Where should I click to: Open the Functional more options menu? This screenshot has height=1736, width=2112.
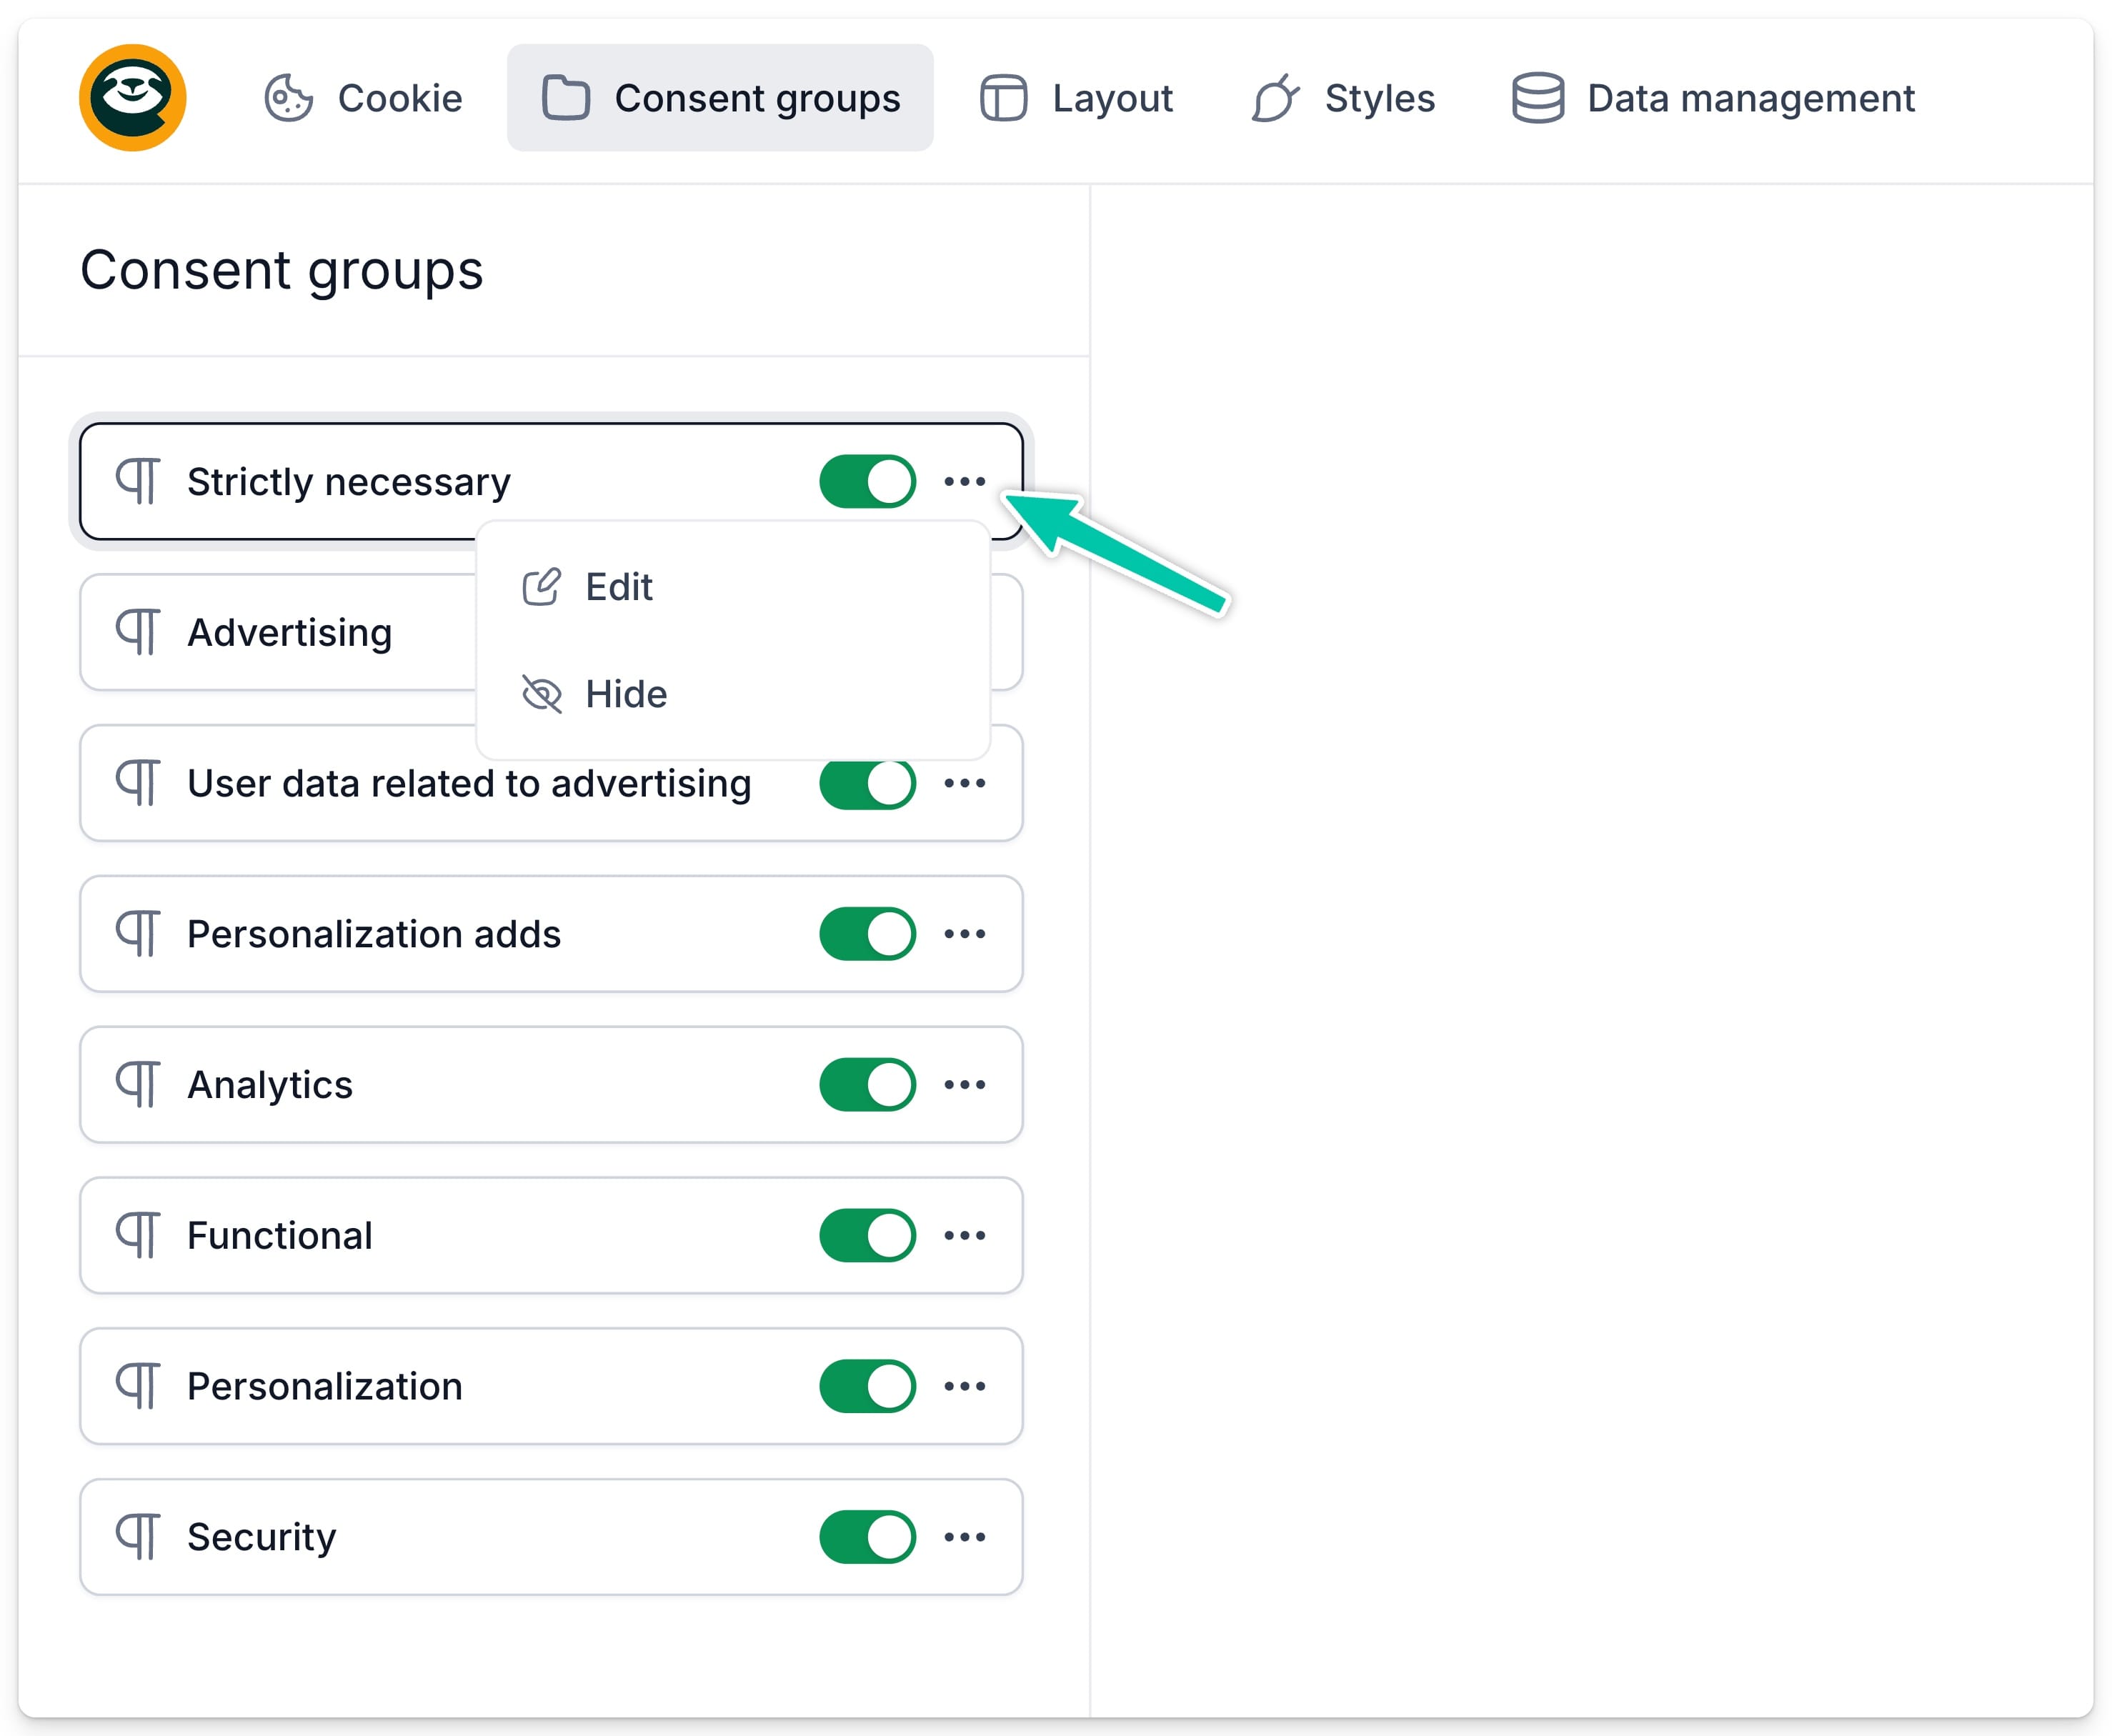click(x=965, y=1236)
